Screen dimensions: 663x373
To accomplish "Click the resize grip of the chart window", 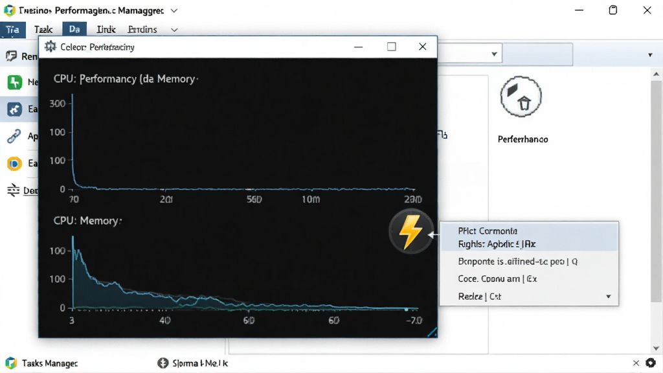I will tap(432, 332).
